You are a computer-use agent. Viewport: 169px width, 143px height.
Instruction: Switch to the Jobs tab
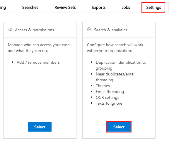click(x=126, y=7)
